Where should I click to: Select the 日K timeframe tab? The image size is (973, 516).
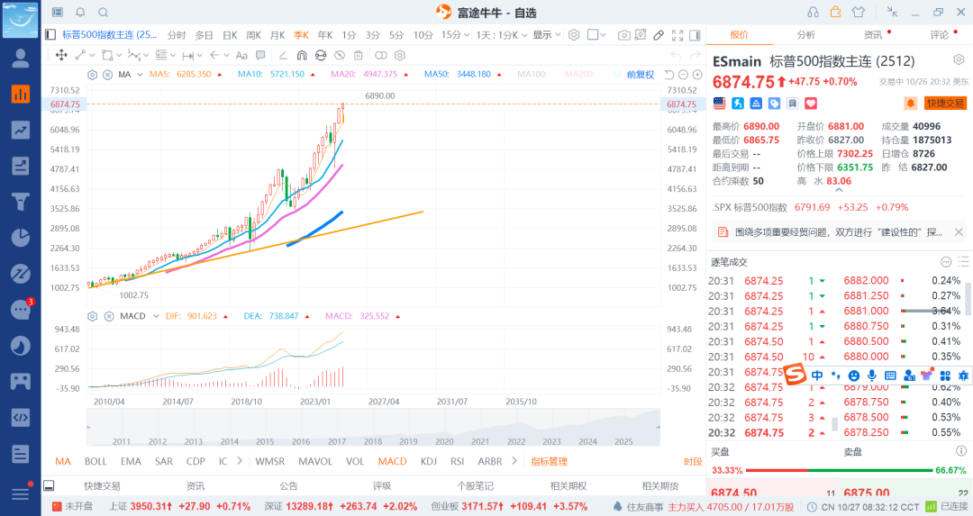point(230,35)
